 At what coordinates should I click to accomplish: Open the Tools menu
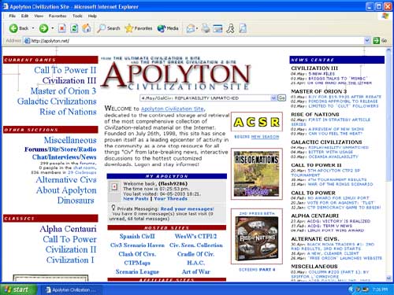(x=77, y=16)
